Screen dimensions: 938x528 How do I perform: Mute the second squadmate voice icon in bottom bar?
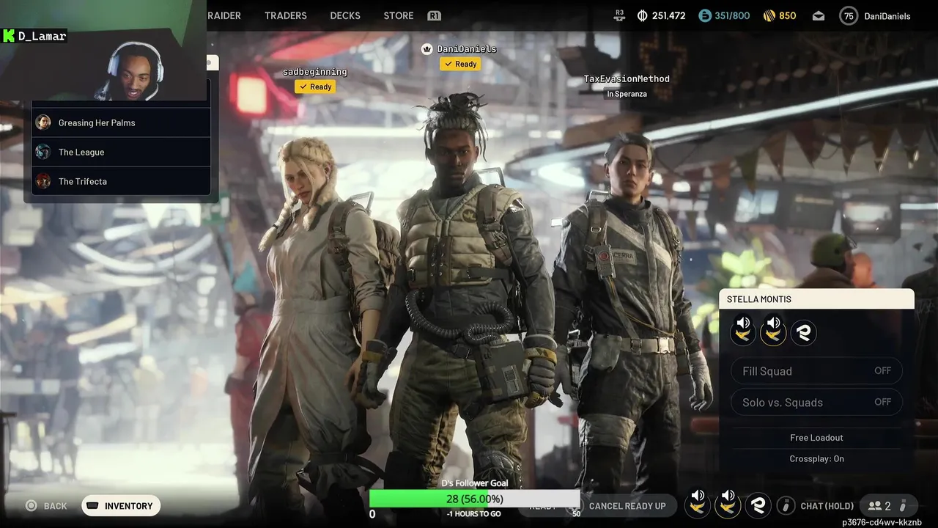tap(728, 505)
